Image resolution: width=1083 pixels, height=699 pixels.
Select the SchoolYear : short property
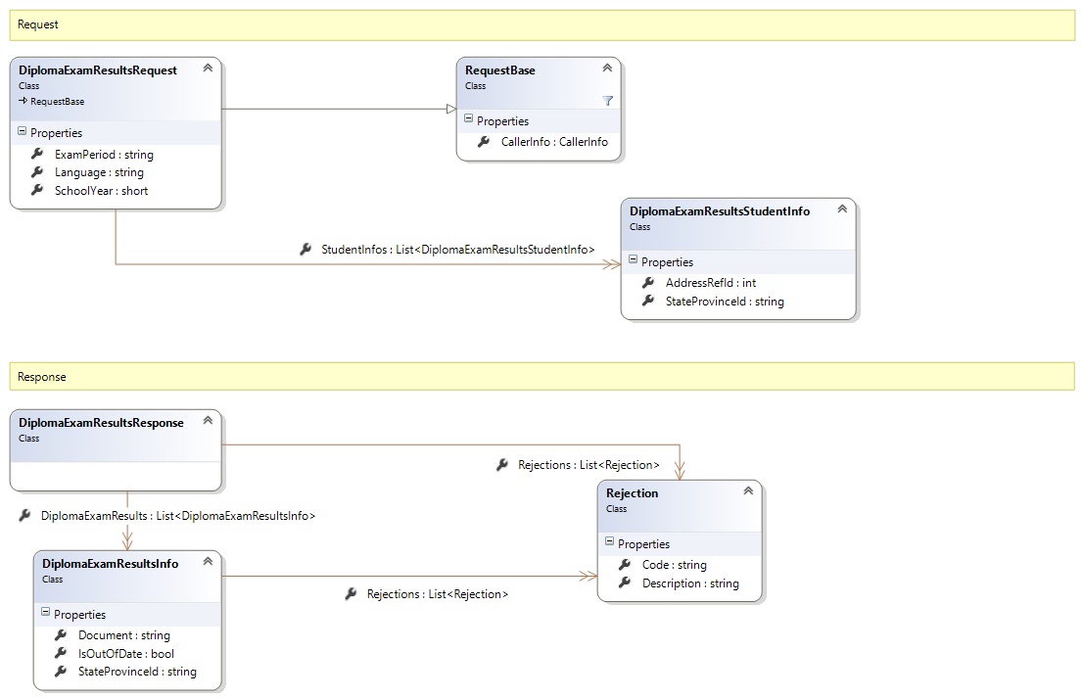coord(101,191)
